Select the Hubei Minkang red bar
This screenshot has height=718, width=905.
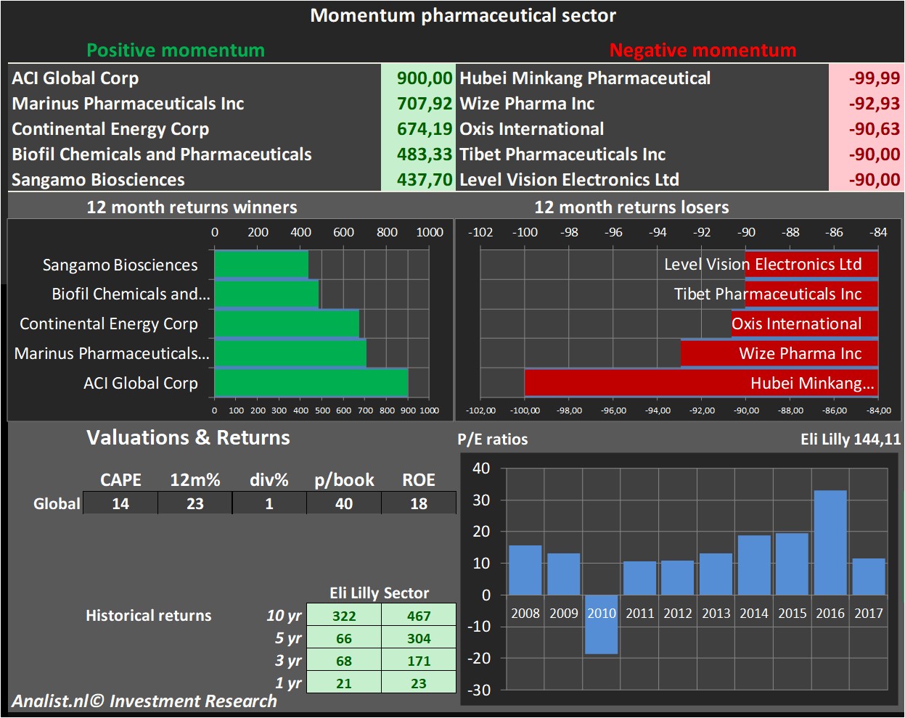pos(700,382)
